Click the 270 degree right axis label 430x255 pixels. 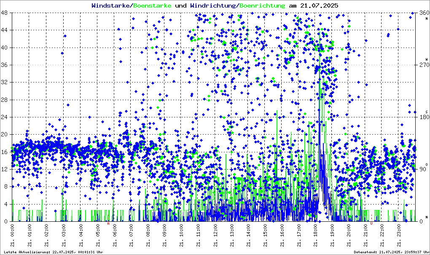(x=422, y=65)
